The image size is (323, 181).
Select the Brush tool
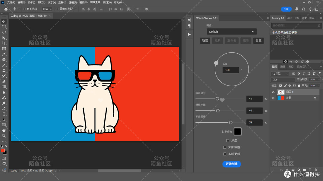4,65
